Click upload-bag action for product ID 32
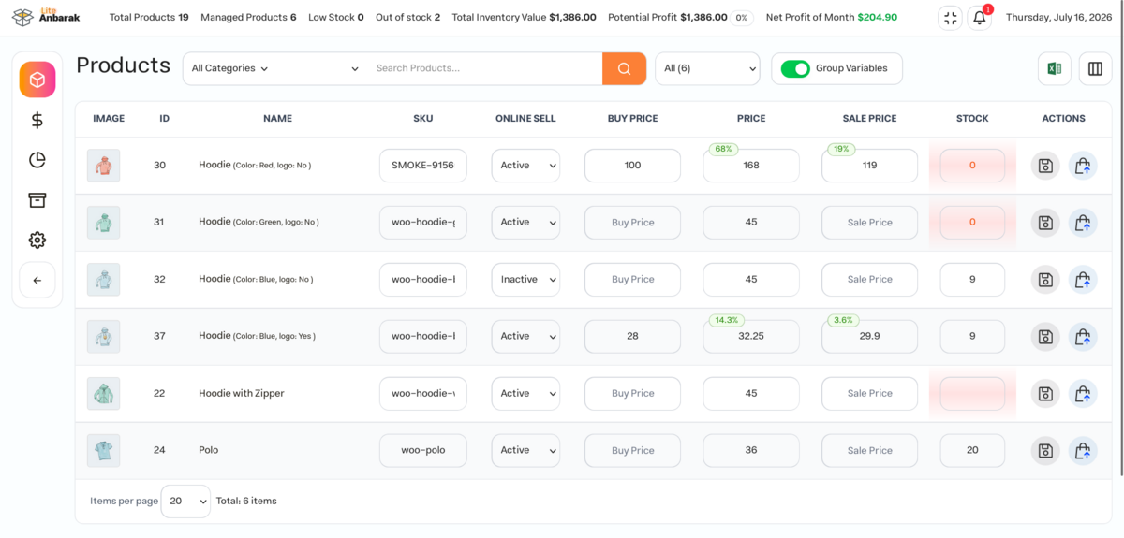 pyautogui.click(x=1083, y=280)
